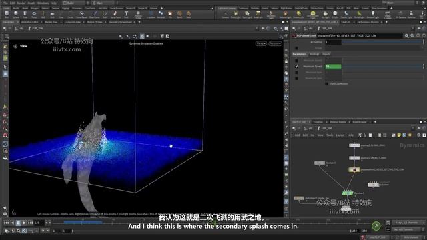Enable the Use VEXpressions checkbox
427x240 pixels.
(x=326, y=84)
